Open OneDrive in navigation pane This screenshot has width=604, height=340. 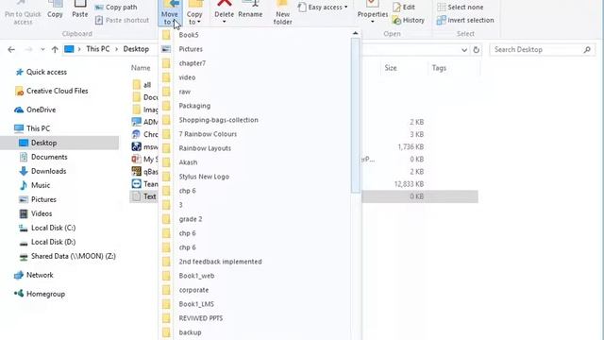(x=35, y=110)
